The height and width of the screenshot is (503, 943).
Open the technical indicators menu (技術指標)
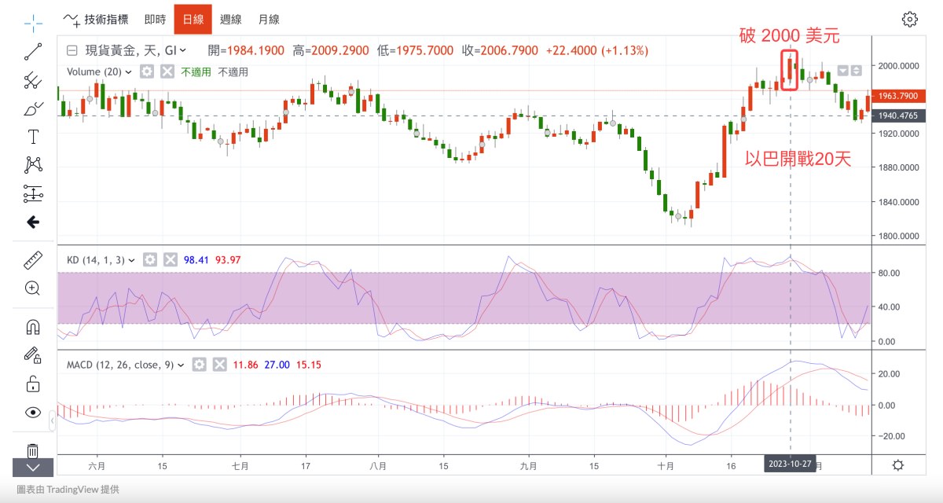[97, 19]
